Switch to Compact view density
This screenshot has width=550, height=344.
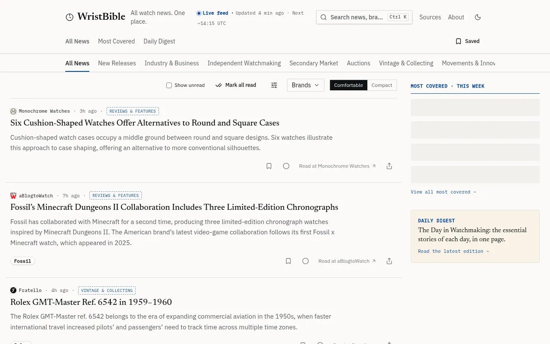click(382, 85)
